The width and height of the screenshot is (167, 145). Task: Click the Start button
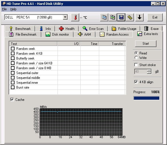click(x=146, y=44)
